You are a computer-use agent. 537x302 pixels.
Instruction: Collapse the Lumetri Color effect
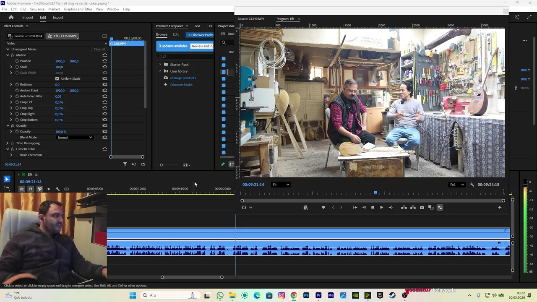coord(8,149)
